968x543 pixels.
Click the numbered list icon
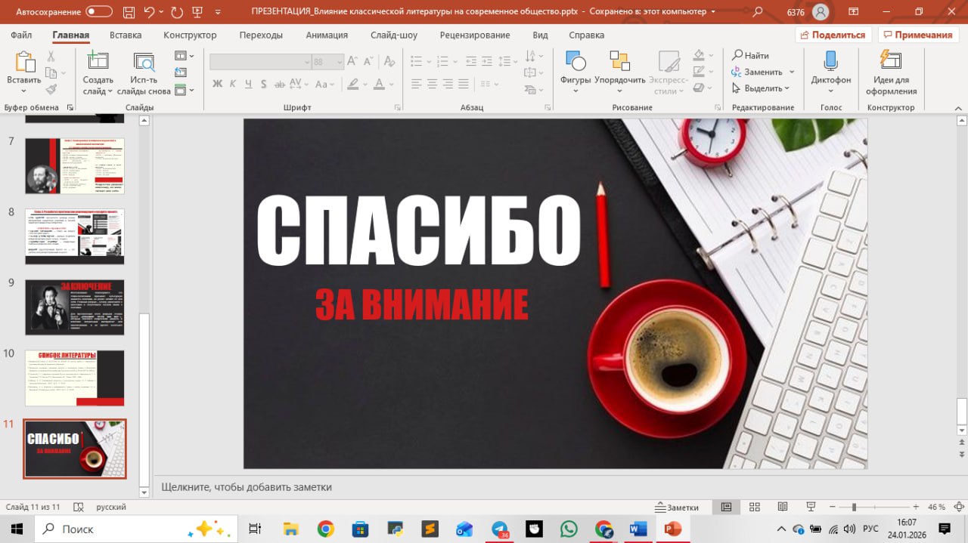pos(444,61)
